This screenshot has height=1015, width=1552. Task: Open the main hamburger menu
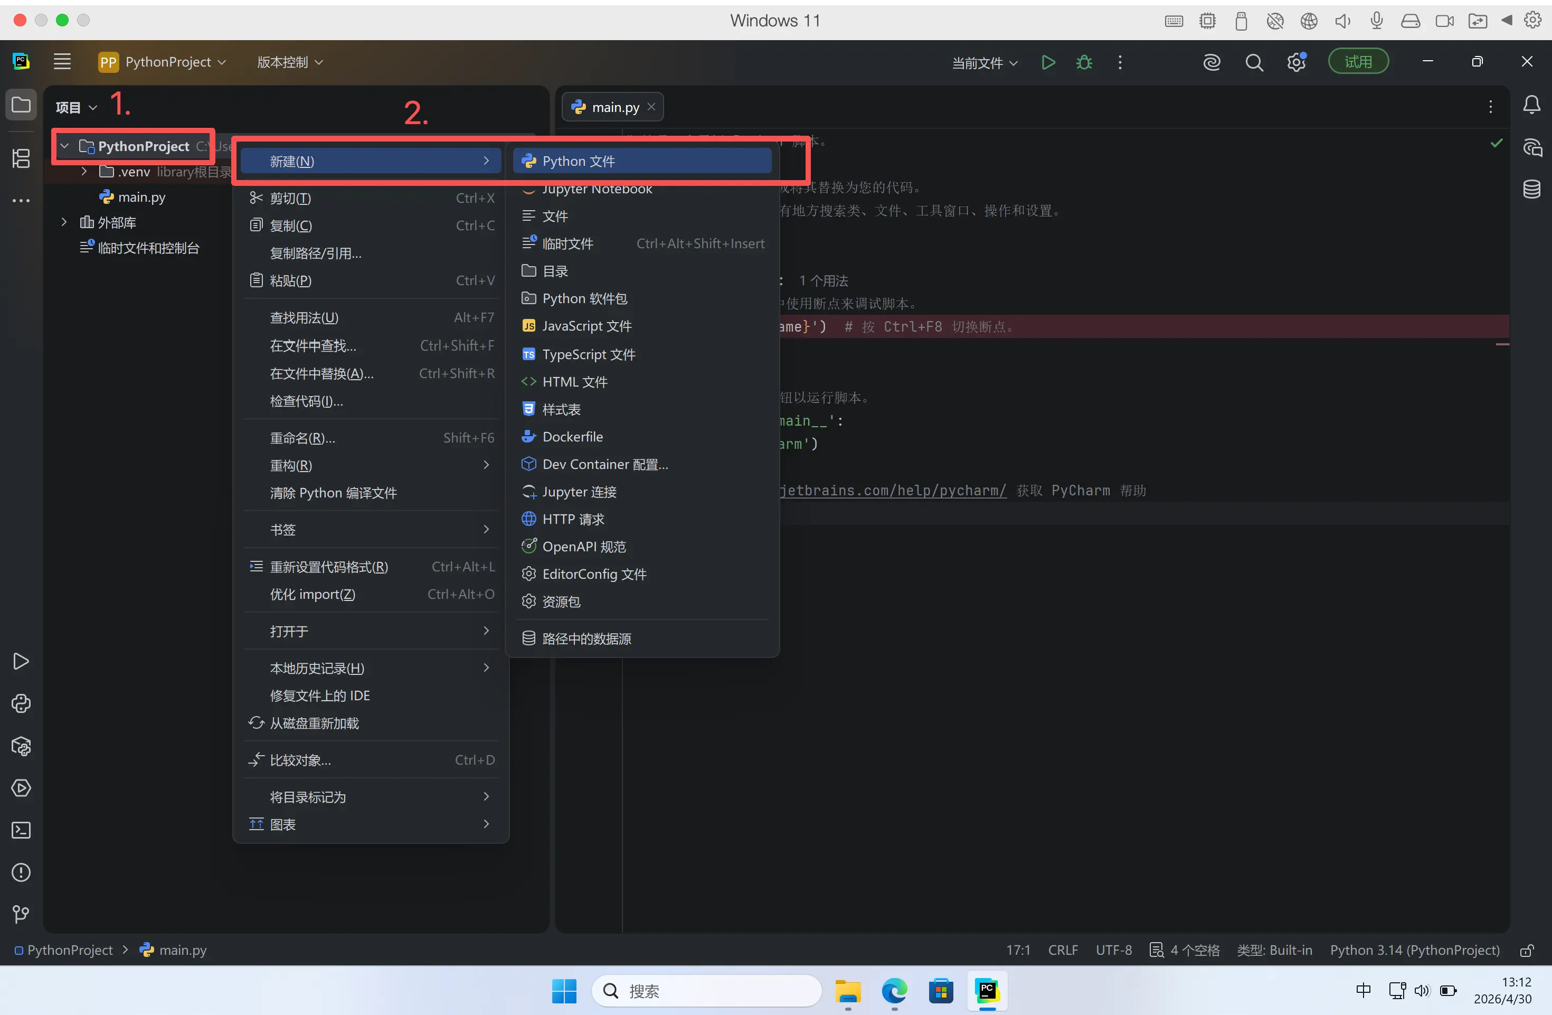pyautogui.click(x=62, y=62)
